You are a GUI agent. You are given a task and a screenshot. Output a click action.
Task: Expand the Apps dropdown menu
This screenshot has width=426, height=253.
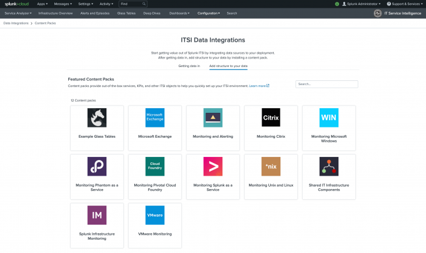[42, 4]
